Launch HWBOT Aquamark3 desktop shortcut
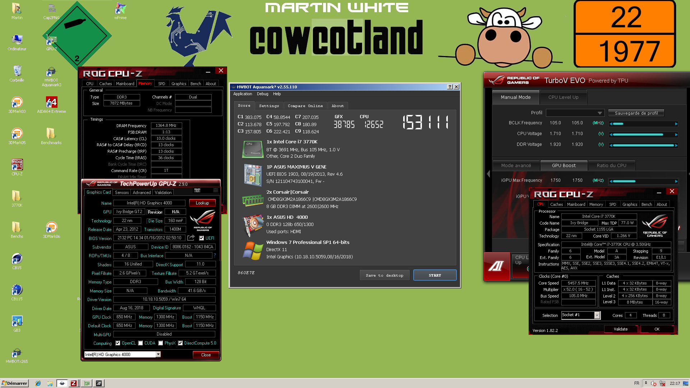The width and height of the screenshot is (690, 388). click(51, 76)
